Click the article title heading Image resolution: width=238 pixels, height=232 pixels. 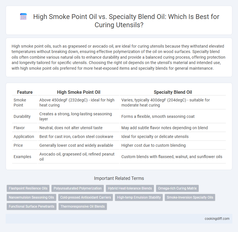(126, 20)
